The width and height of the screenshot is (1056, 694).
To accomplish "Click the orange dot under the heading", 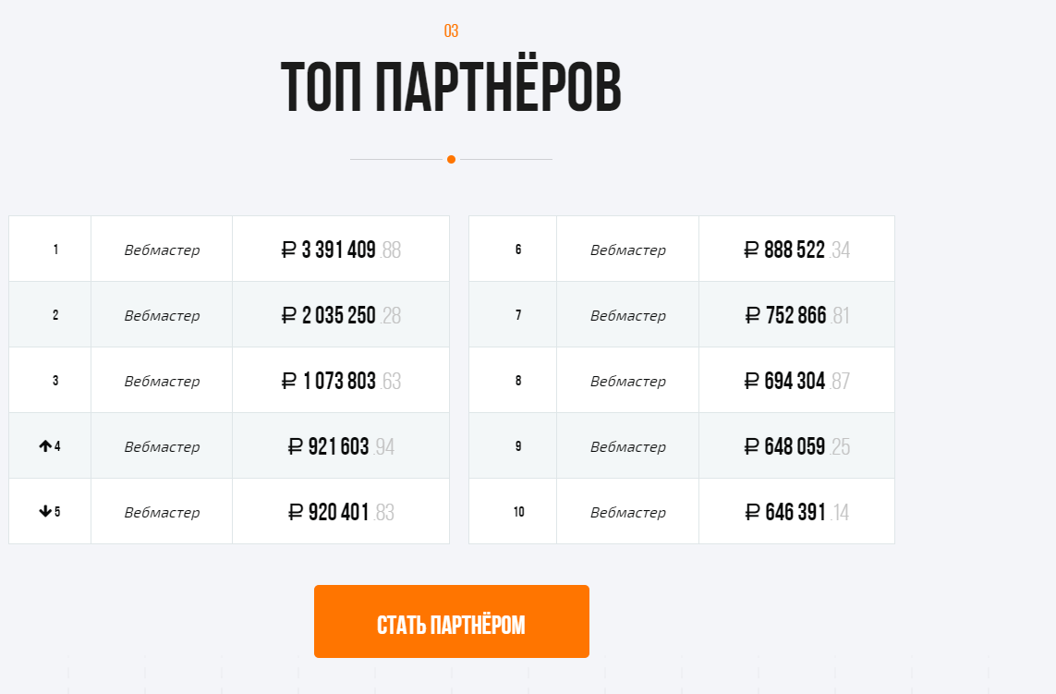I will (x=451, y=160).
